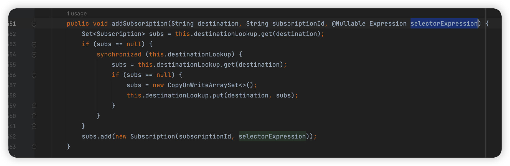This screenshot has width=510, height=166.
Task: Click the Set<Subscription> type declaration
Action: click(113, 34)
